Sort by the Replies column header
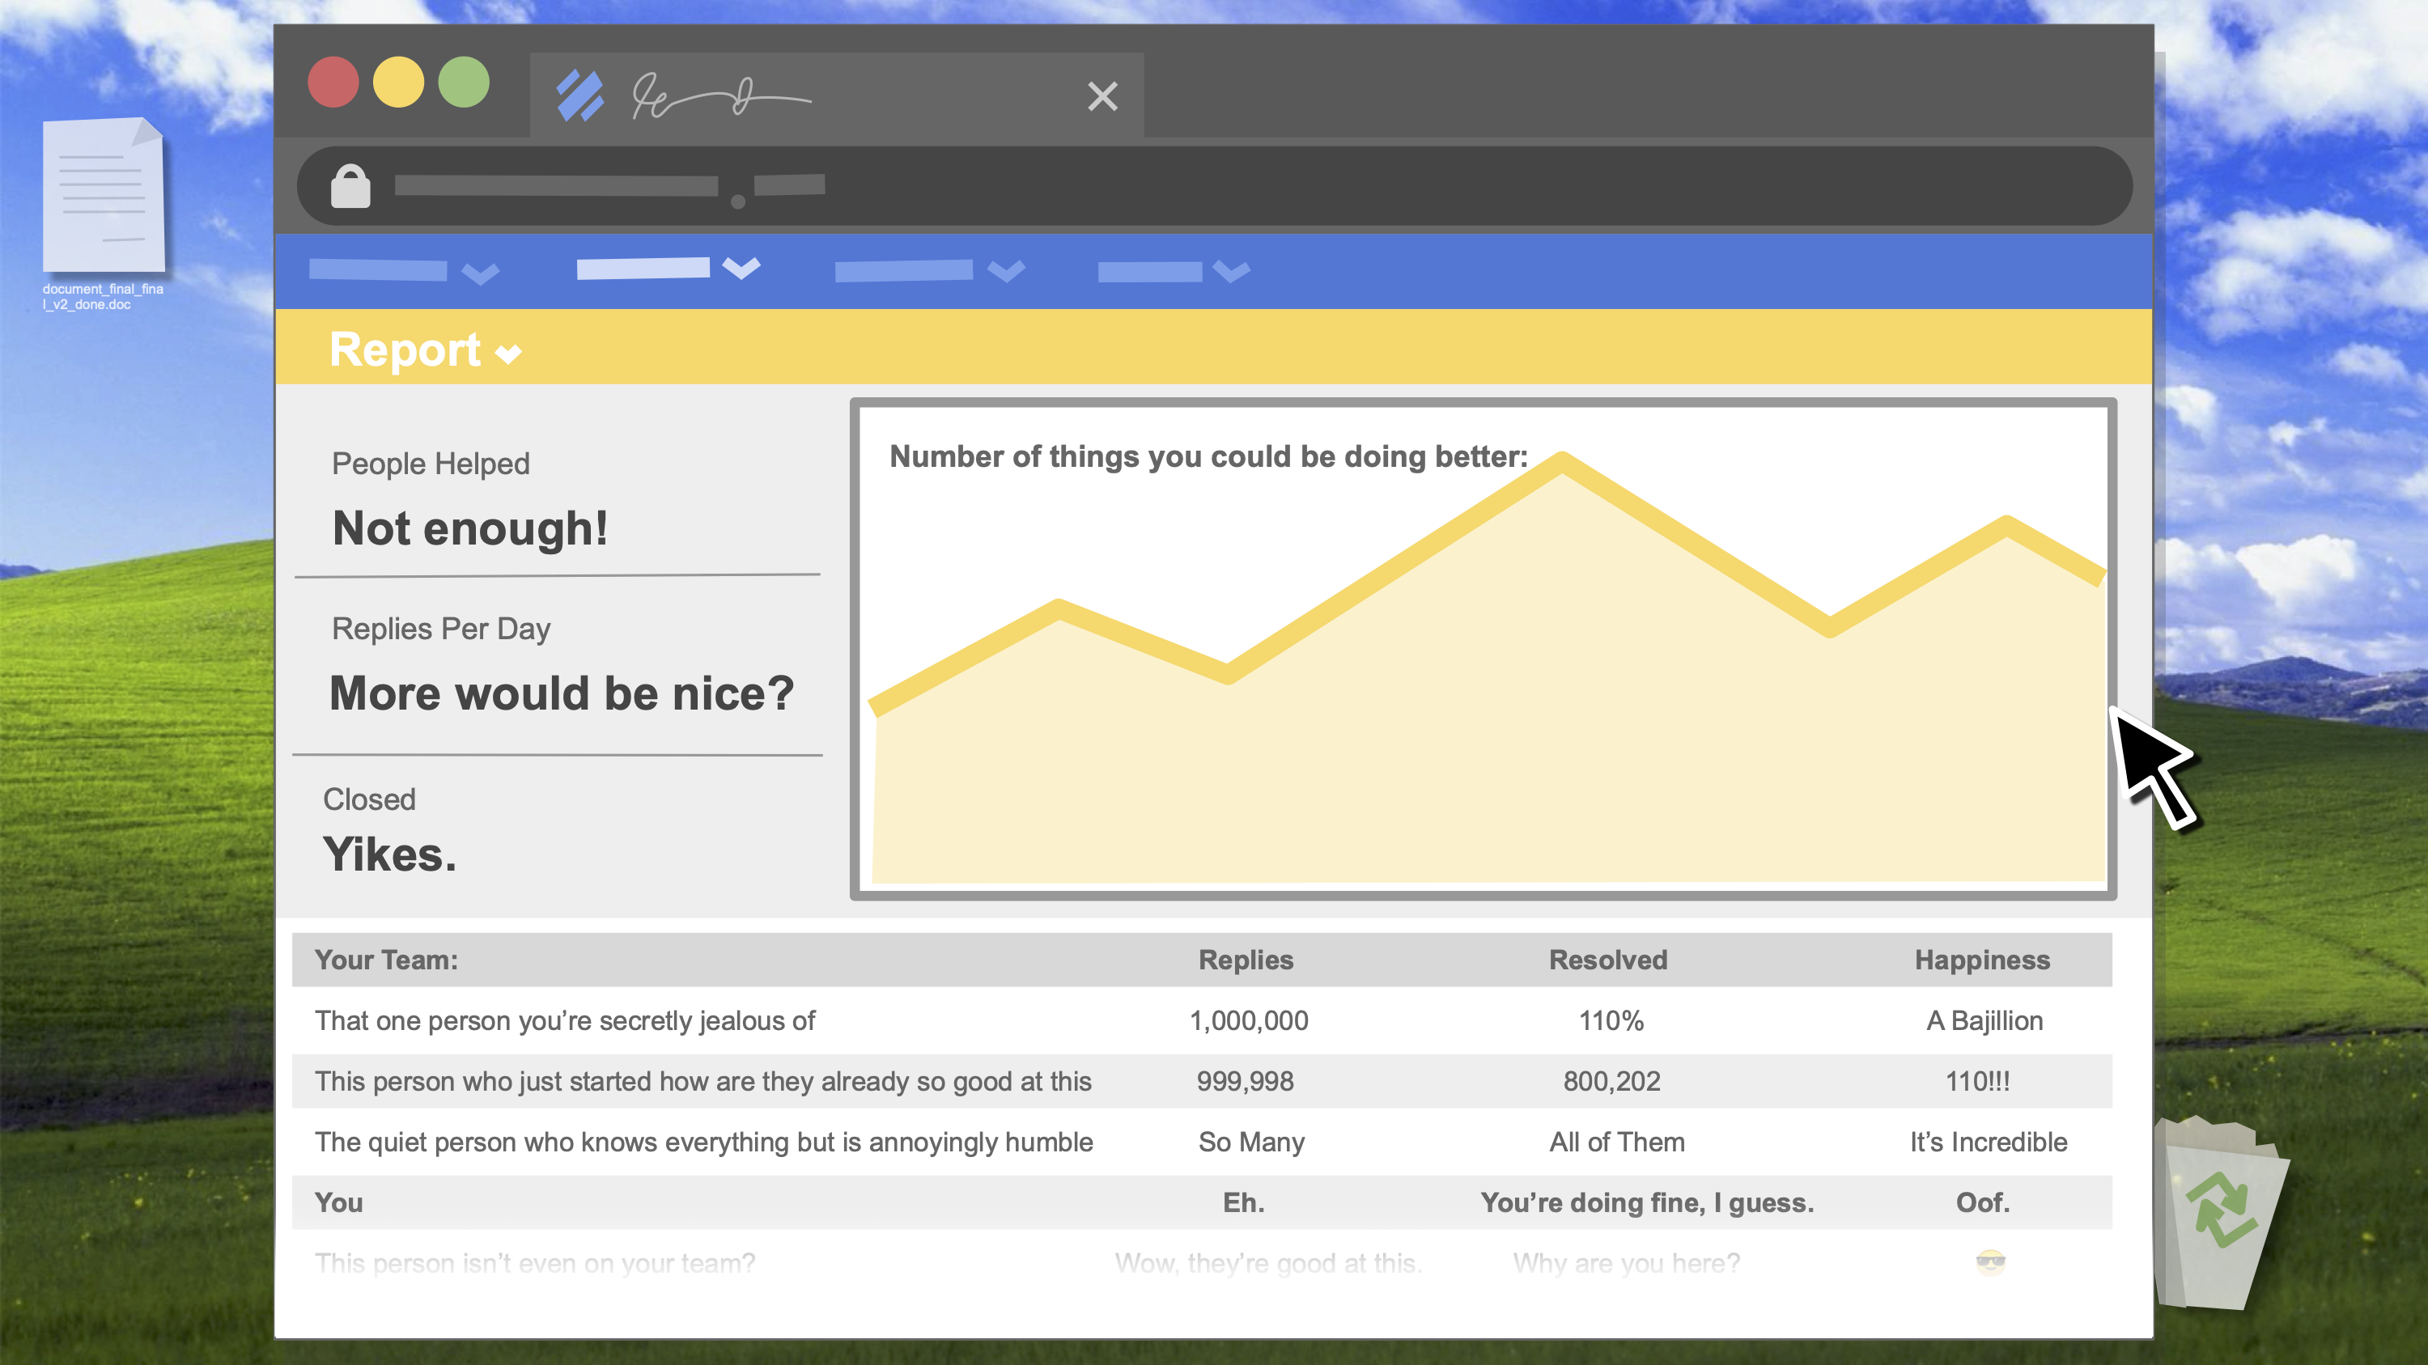Viewport: 2428px width, 1365px height. tap(1246, 960)
